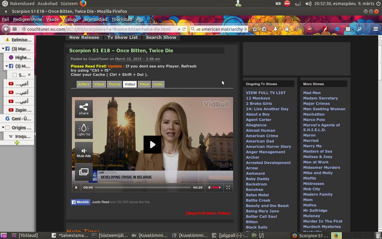This screenshot has height=239, width=382.
Task: Click the blue arrow extension icon
Action: 337,29
